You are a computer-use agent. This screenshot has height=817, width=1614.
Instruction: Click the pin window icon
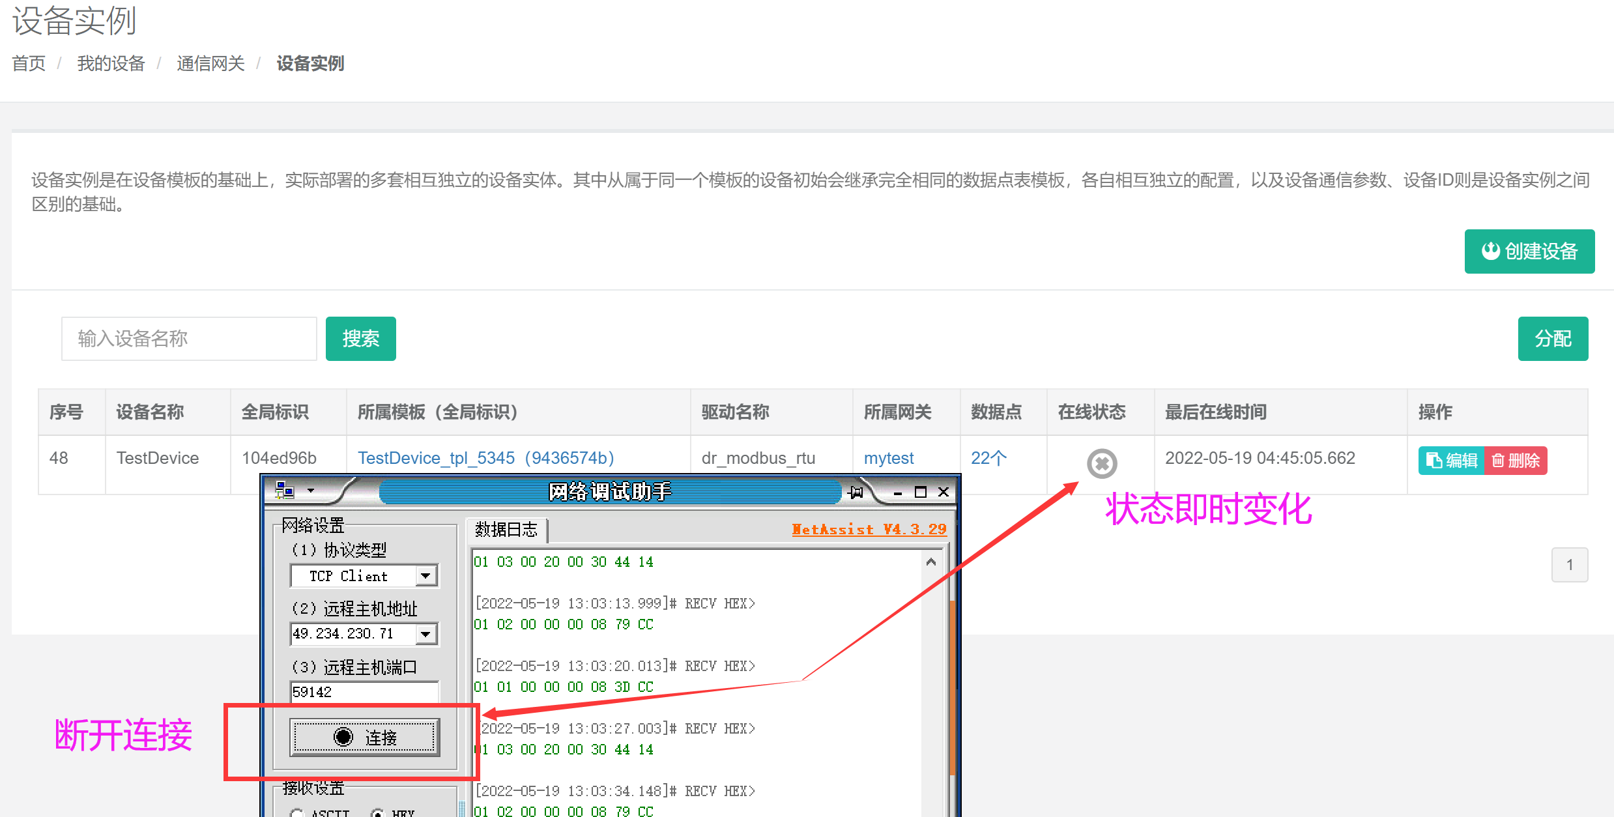856,492
